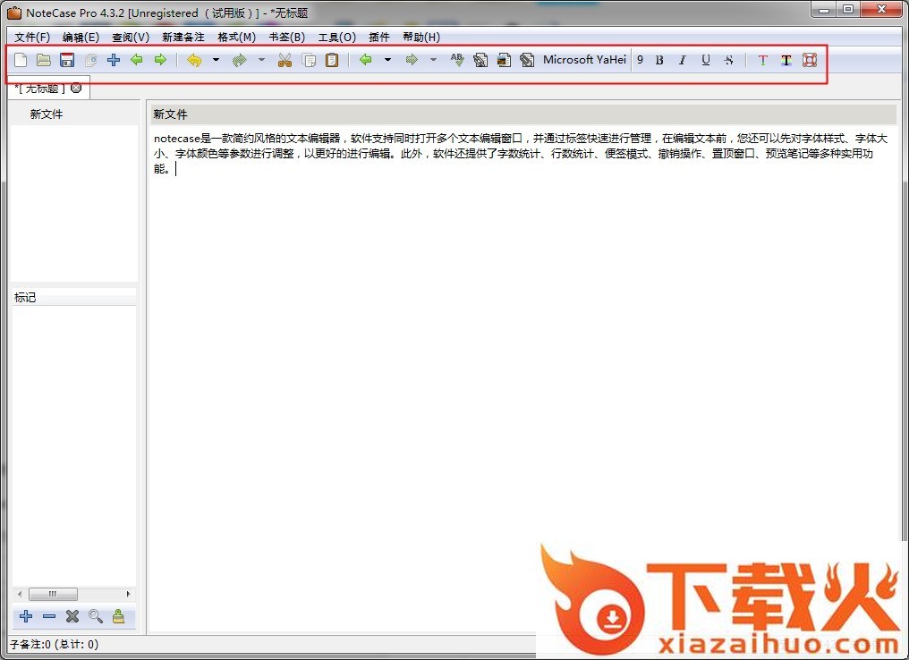Set text background color with highlighted T
Screen dimensions: 909x660
[786, 60]
